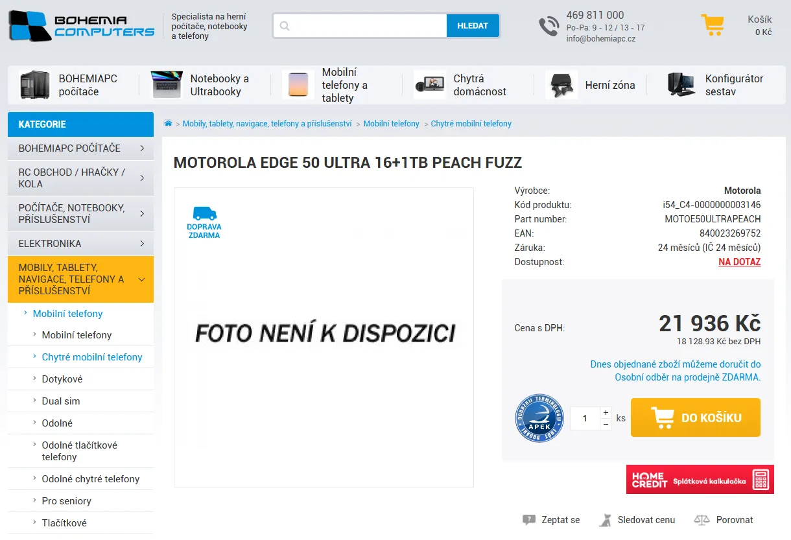Image resolution: width=791 pixels, height=540 pixels.
Task: Open Konfigurátor sestav top menu
Action: tap(734, 85)
